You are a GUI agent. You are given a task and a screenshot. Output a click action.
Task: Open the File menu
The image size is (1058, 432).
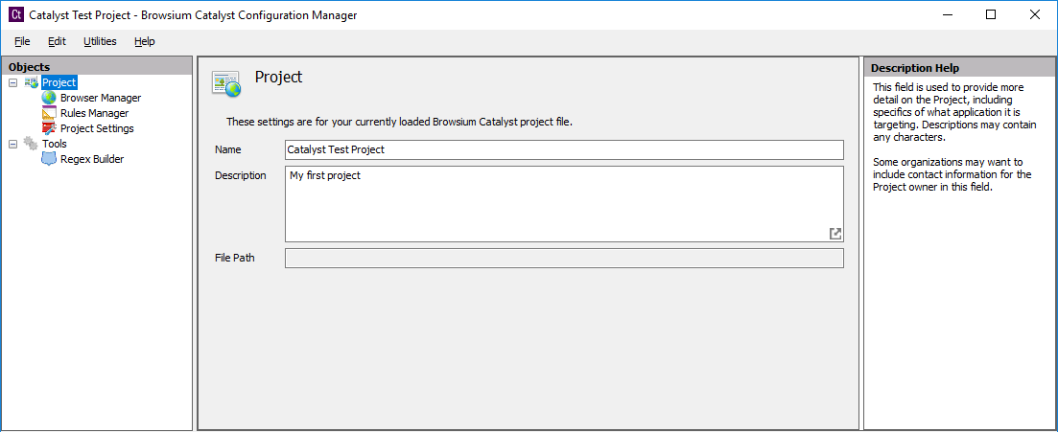pos(22,41)
